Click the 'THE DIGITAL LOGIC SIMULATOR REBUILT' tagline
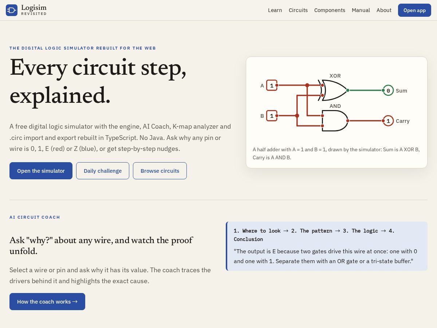 click(x=83, y=48)
